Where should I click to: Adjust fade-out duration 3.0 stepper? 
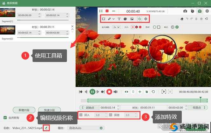pyautogui.click(x=136, y=115)
